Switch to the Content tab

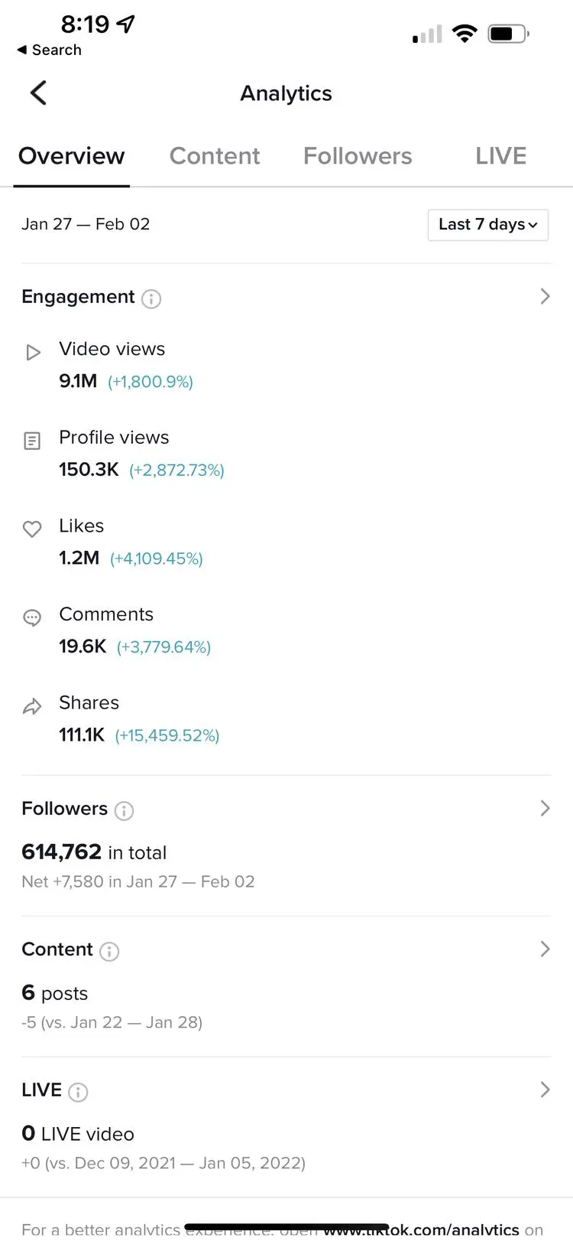[x=215, y=156]
